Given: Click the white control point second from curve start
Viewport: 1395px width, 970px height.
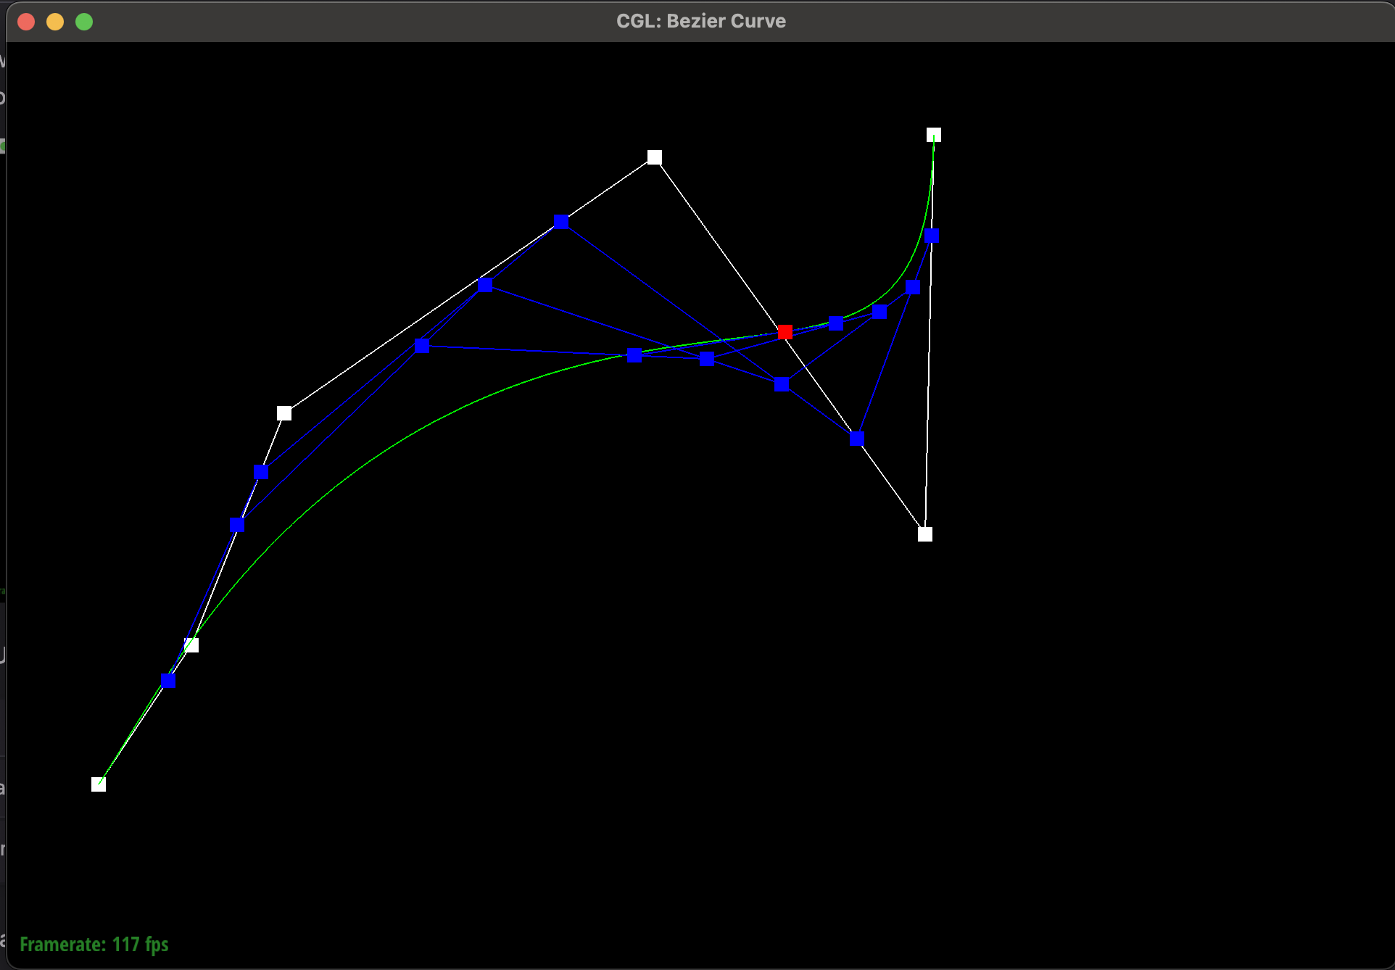Looking at the screenshot, I should click(x=191, y=645).
